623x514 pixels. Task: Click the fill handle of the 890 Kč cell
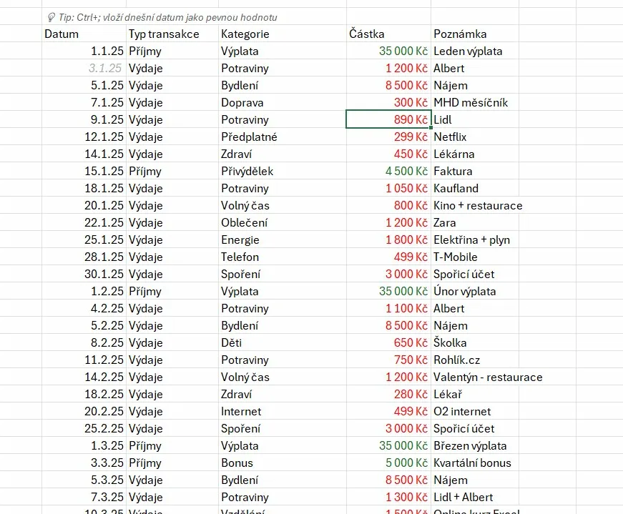tap(431, 128)
